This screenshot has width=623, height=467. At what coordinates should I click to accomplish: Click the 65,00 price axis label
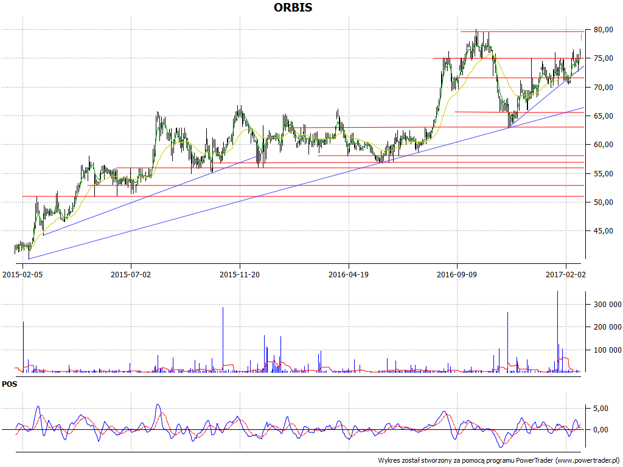[603, 116]
